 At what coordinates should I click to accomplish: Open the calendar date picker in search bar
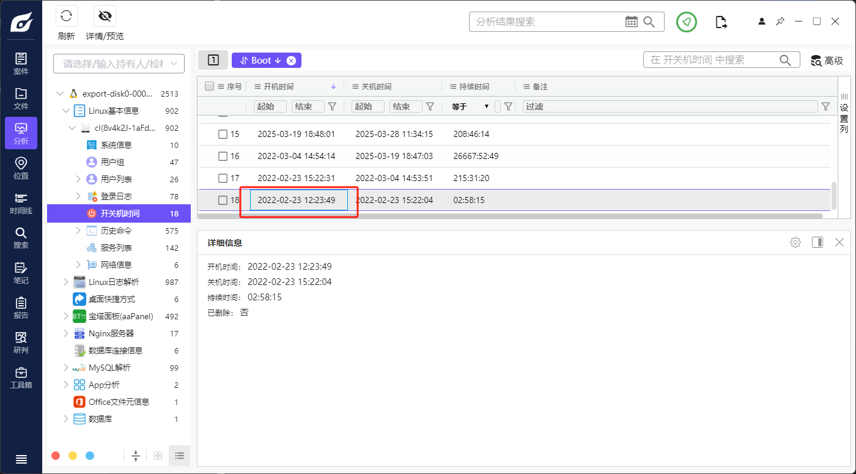click(632, 22)
